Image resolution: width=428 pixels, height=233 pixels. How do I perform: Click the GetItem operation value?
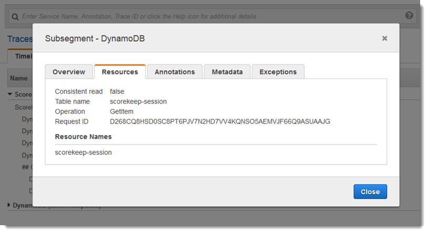click(x=122, y=112)
